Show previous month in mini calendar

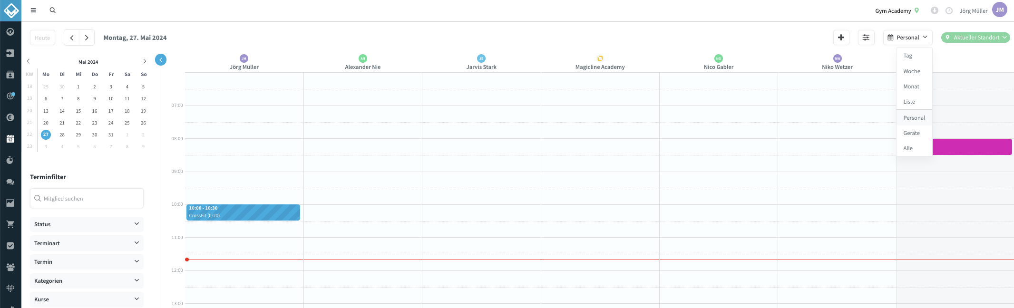point(29,61)
